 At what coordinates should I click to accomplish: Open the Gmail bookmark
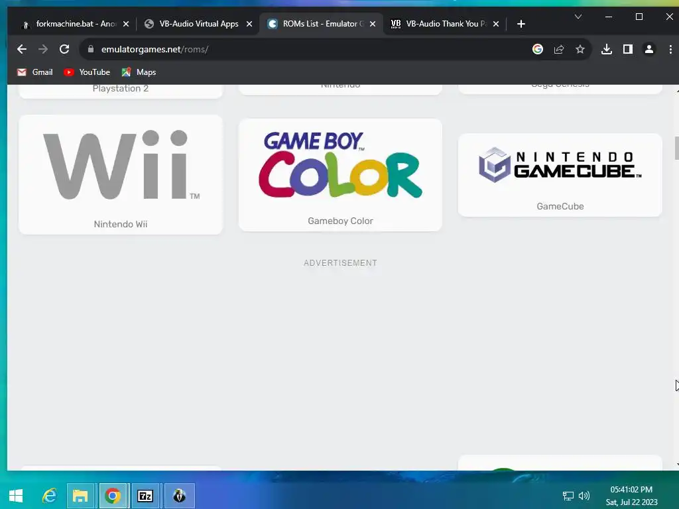pyautogui.click(x=34, y=72)
